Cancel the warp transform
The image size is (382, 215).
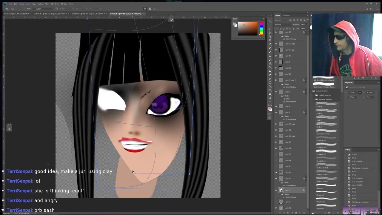click(x=150, y=9)
